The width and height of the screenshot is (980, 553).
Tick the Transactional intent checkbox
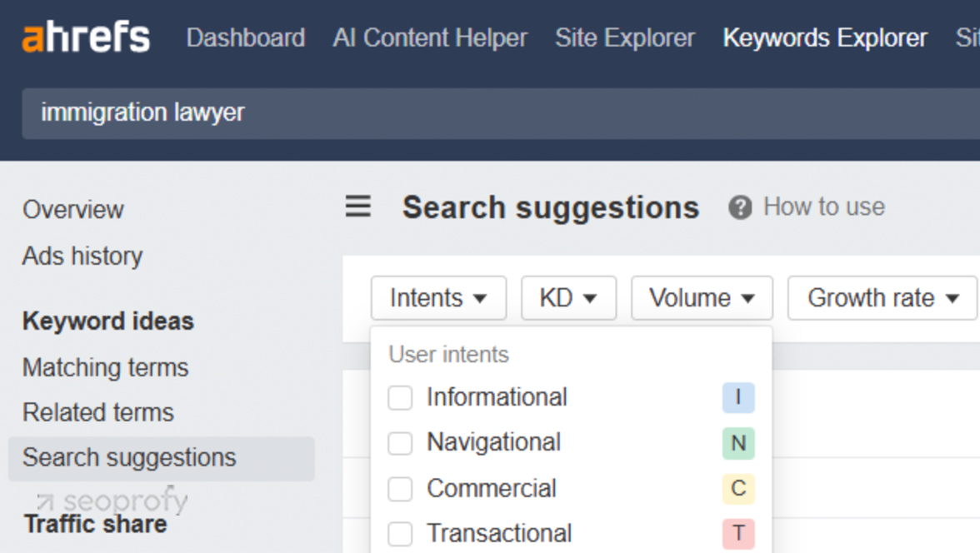pos(400,534)
